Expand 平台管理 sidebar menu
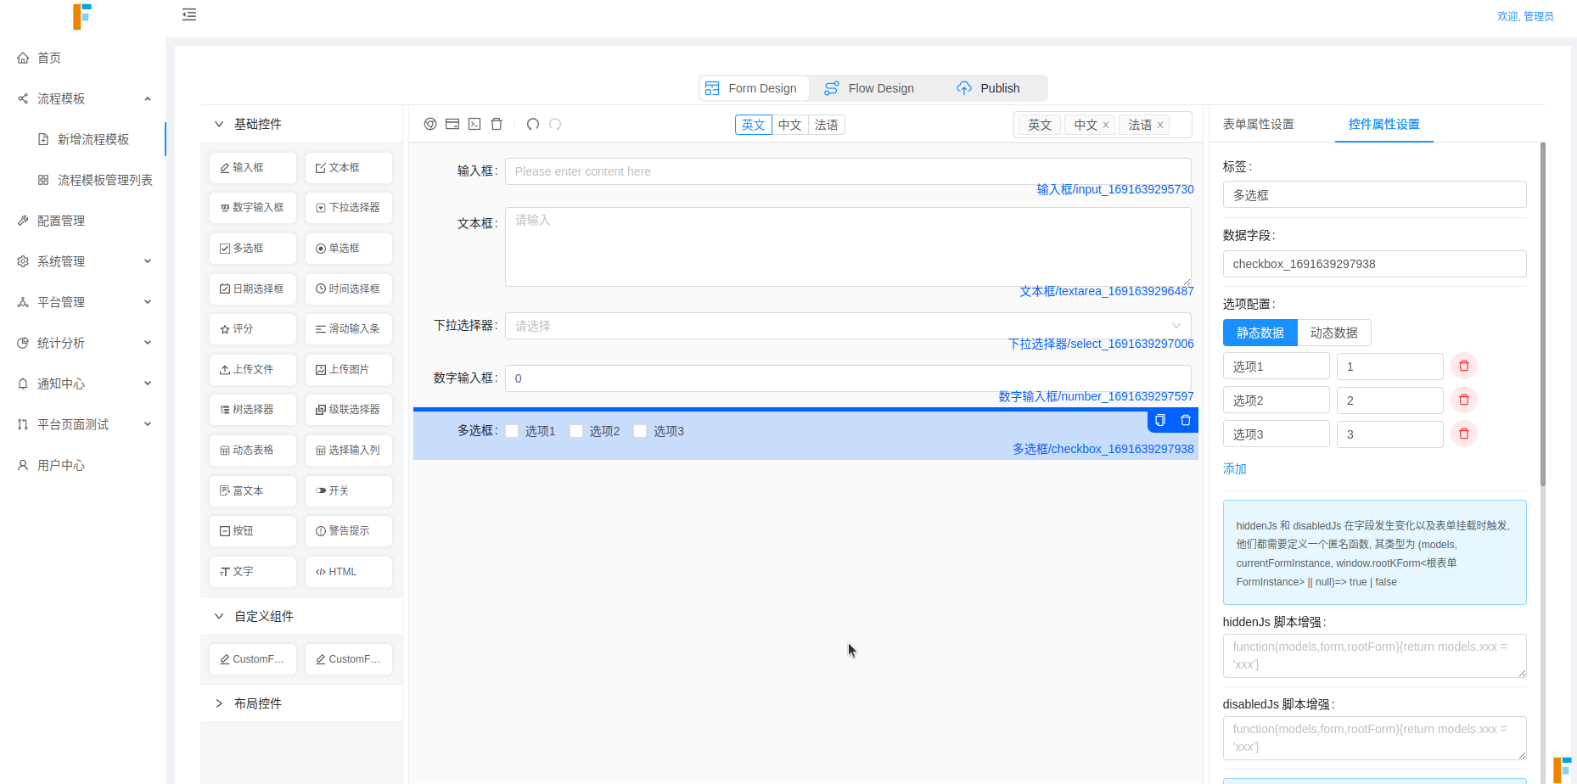The height and width of the screenshot is (784, 1577). (x=83, y=302)
